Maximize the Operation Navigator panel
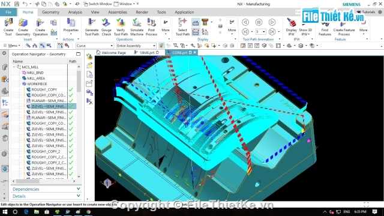384x216 pixels. 78,54
